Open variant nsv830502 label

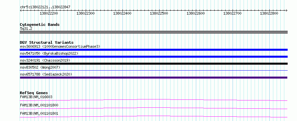(x=40, y=67)
